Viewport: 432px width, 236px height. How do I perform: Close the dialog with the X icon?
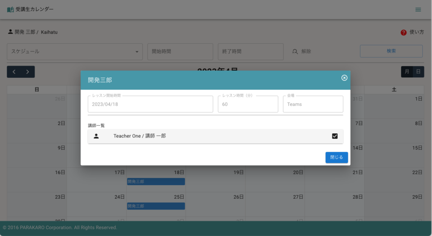coord(344,78)
